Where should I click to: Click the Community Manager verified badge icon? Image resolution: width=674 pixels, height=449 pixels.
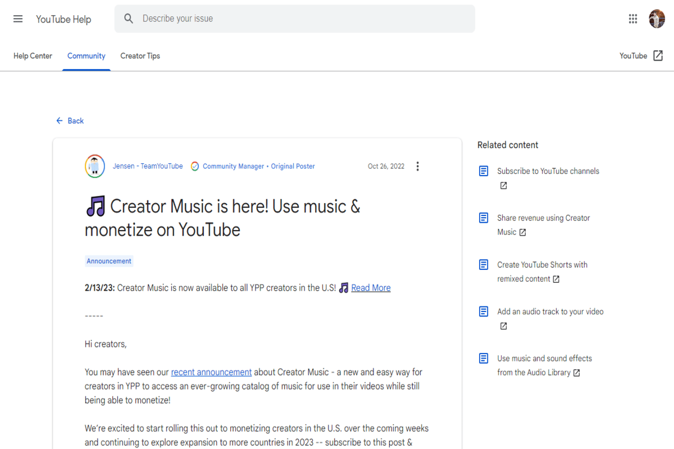194,166
